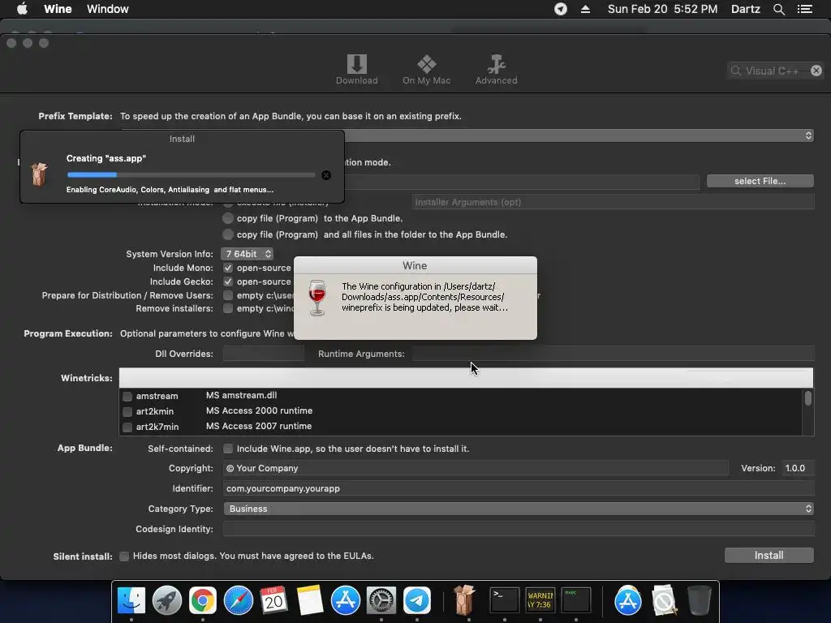Image resolution: width=831 pixels, height=623 pixels.
Task: Click the location arrow menu bar icon
Action: [561, 9]
